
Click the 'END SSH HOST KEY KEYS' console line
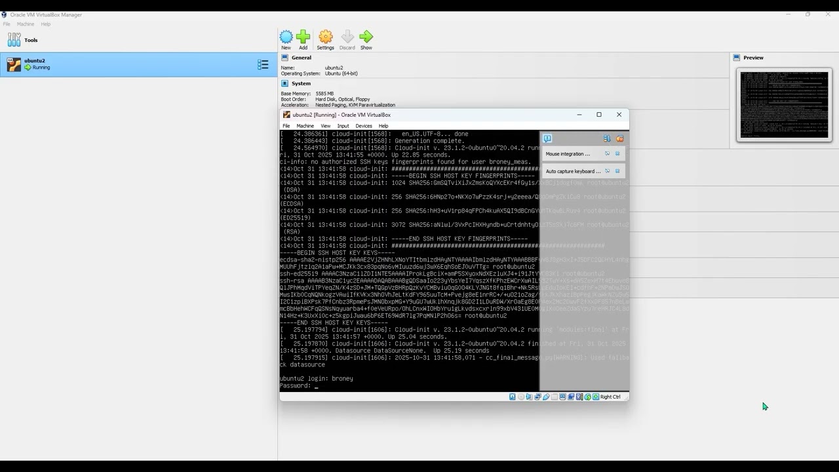coord(334,323)
